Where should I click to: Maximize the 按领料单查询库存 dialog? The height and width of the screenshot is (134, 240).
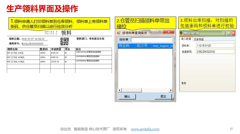160,32
